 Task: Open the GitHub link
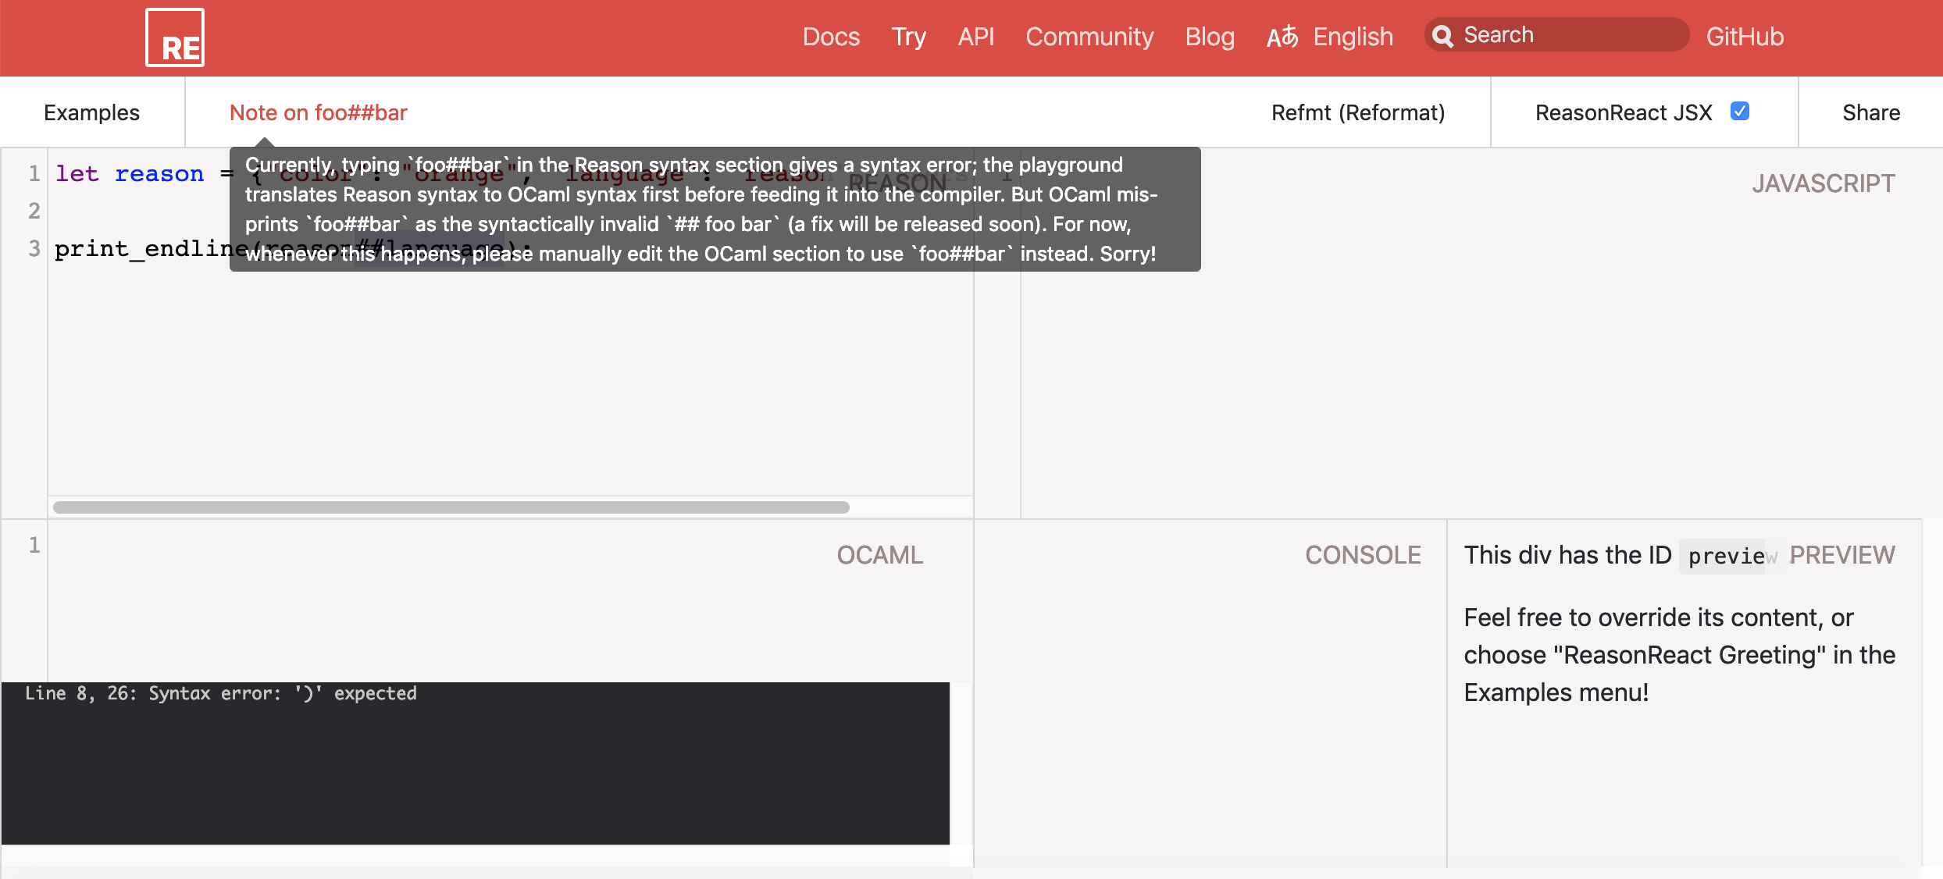(x=1744, y=37)
